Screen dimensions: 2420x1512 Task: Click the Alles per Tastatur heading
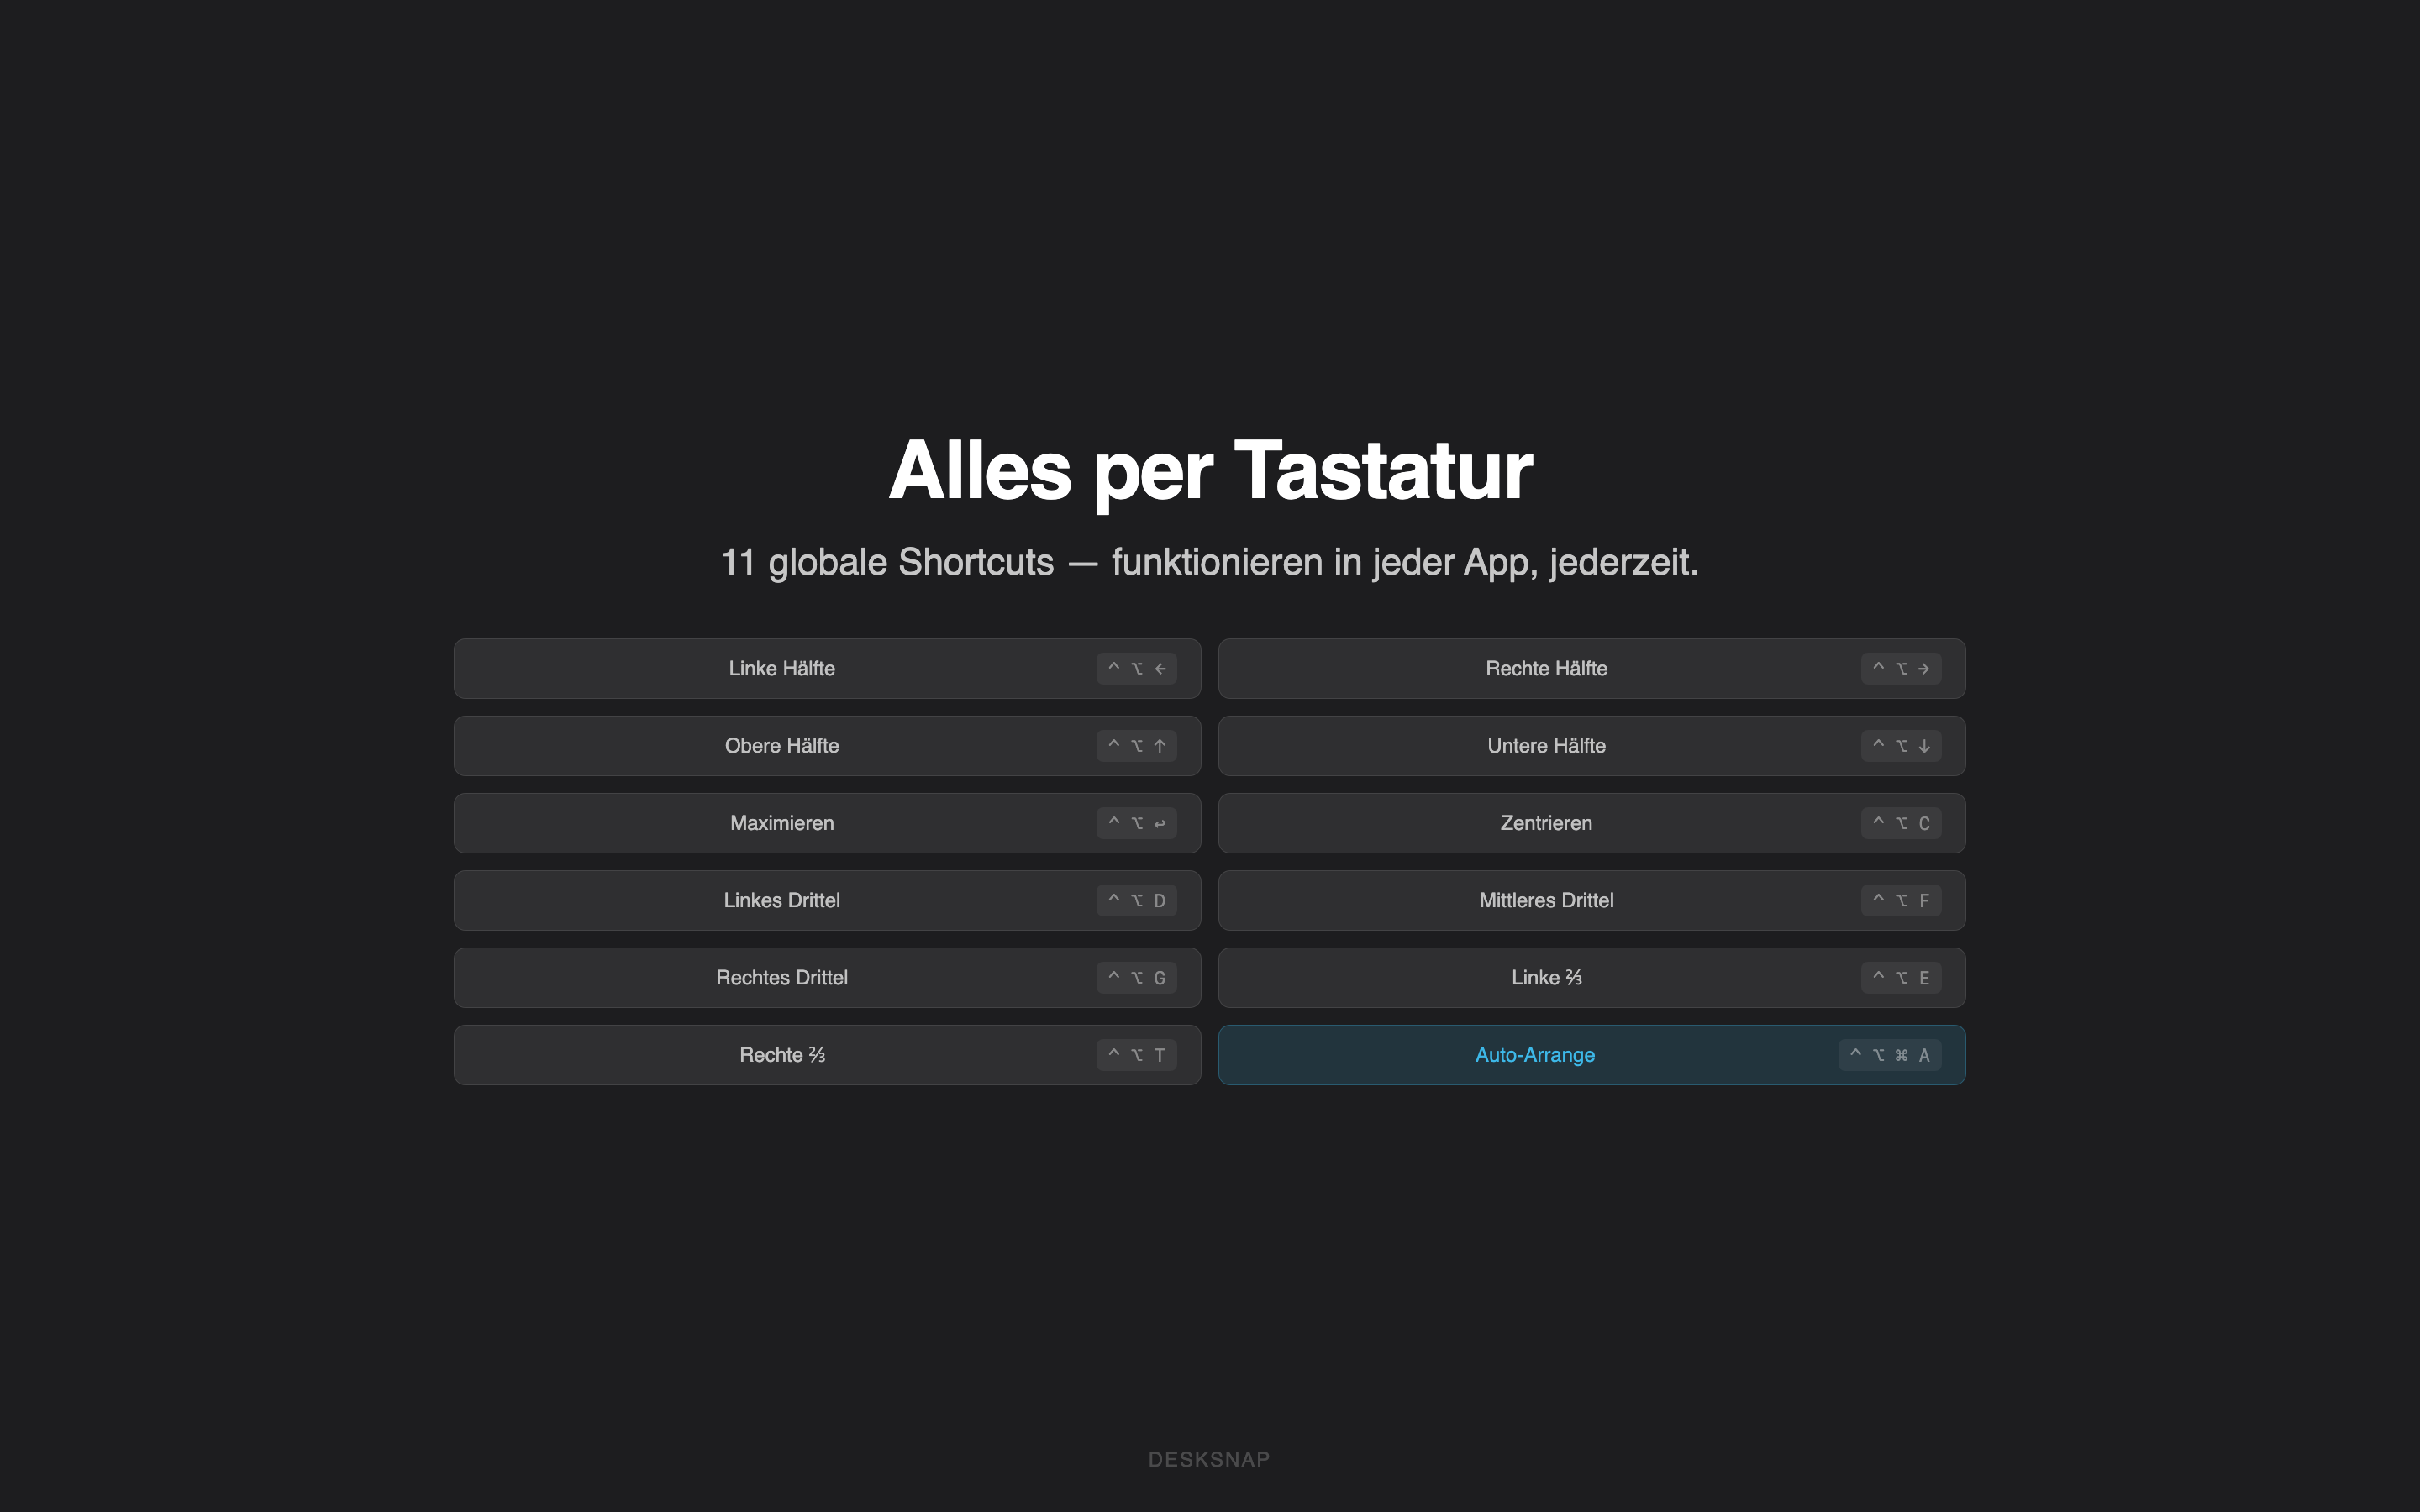(1209, 468)
